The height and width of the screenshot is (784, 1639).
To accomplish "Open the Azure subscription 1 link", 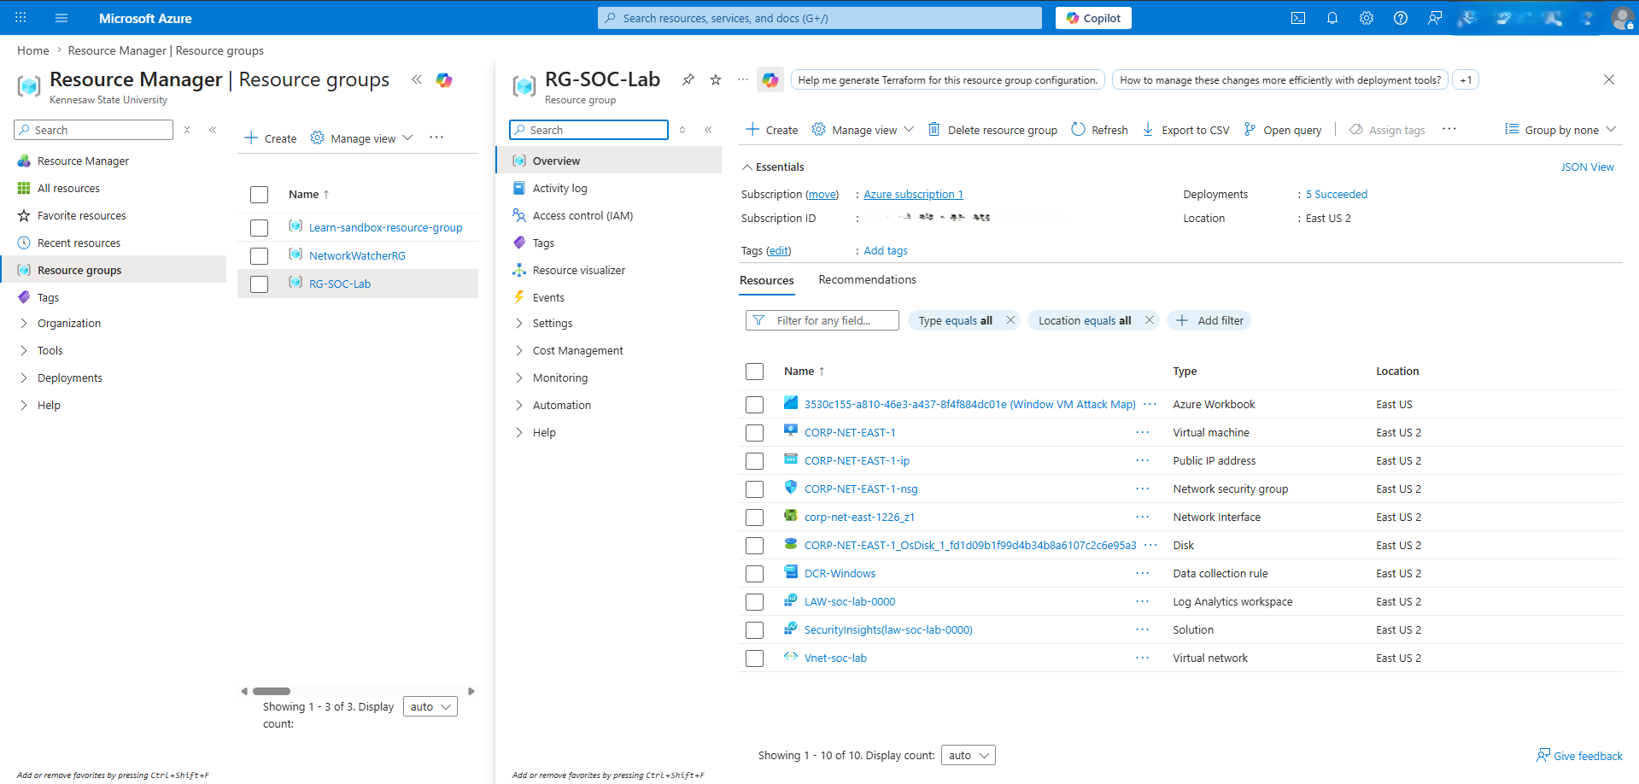I will coord(913,194).
